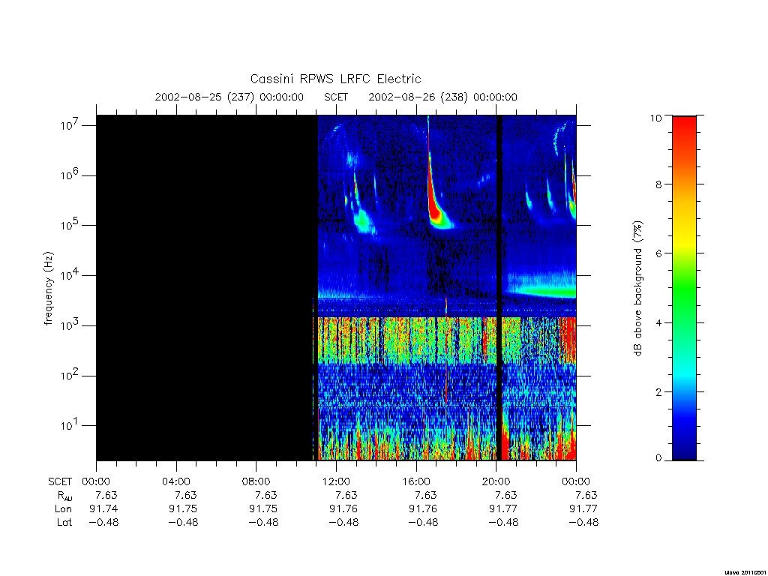Click the plot title 'Cassini RPWS LRFC Electric'
768x576 pixels.
335,79
